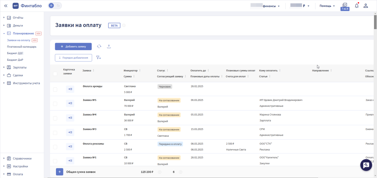The image size is (377, 178).
Task: Open the card icon for Заявка №4
Action: [x=70, y=118]
